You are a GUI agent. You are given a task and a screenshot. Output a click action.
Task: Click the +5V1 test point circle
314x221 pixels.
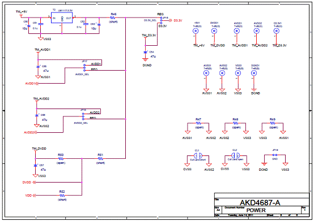[196, 31]
